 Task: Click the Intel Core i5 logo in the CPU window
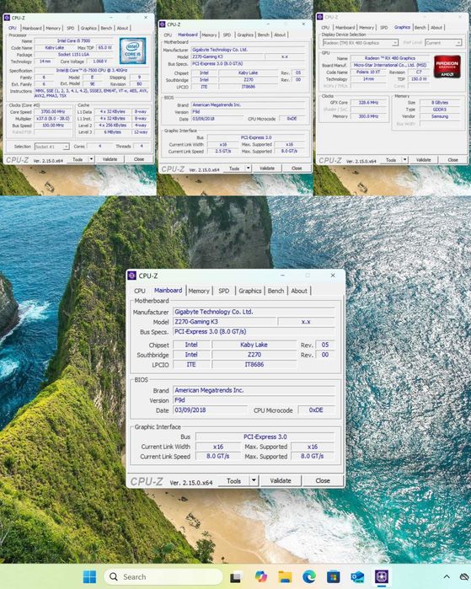pyautogui.click(x=132, y=51)
